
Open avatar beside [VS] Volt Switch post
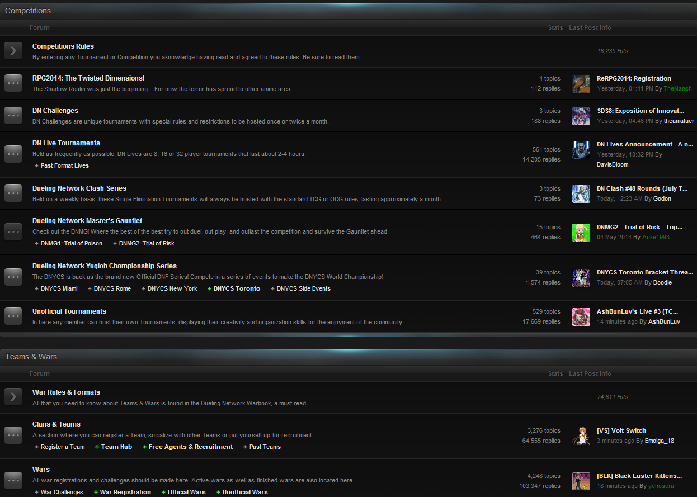coord(581,436)
